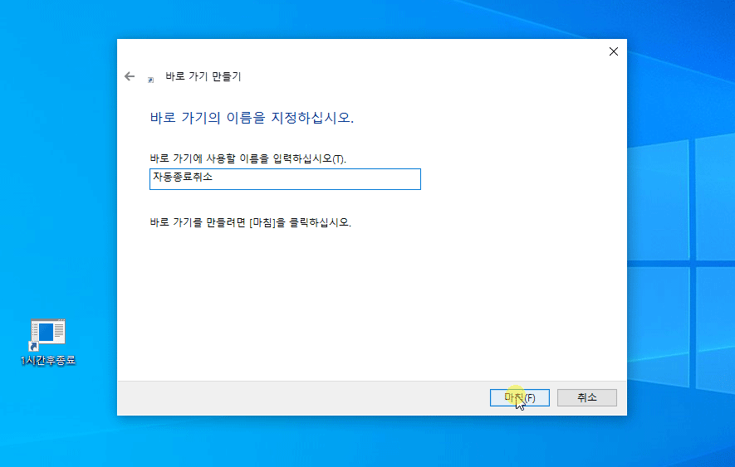Close the 바로 가기 만들기 dialog
The height and width of the screenshot is (467, 735).
tap(613, 51)
